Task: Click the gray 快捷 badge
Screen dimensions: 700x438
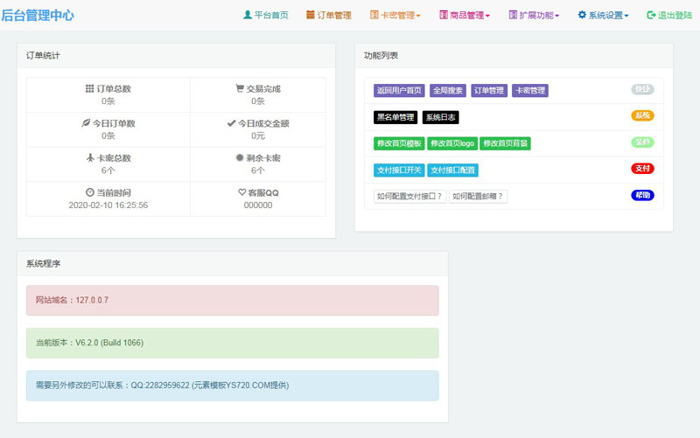Action: (642, 89)
